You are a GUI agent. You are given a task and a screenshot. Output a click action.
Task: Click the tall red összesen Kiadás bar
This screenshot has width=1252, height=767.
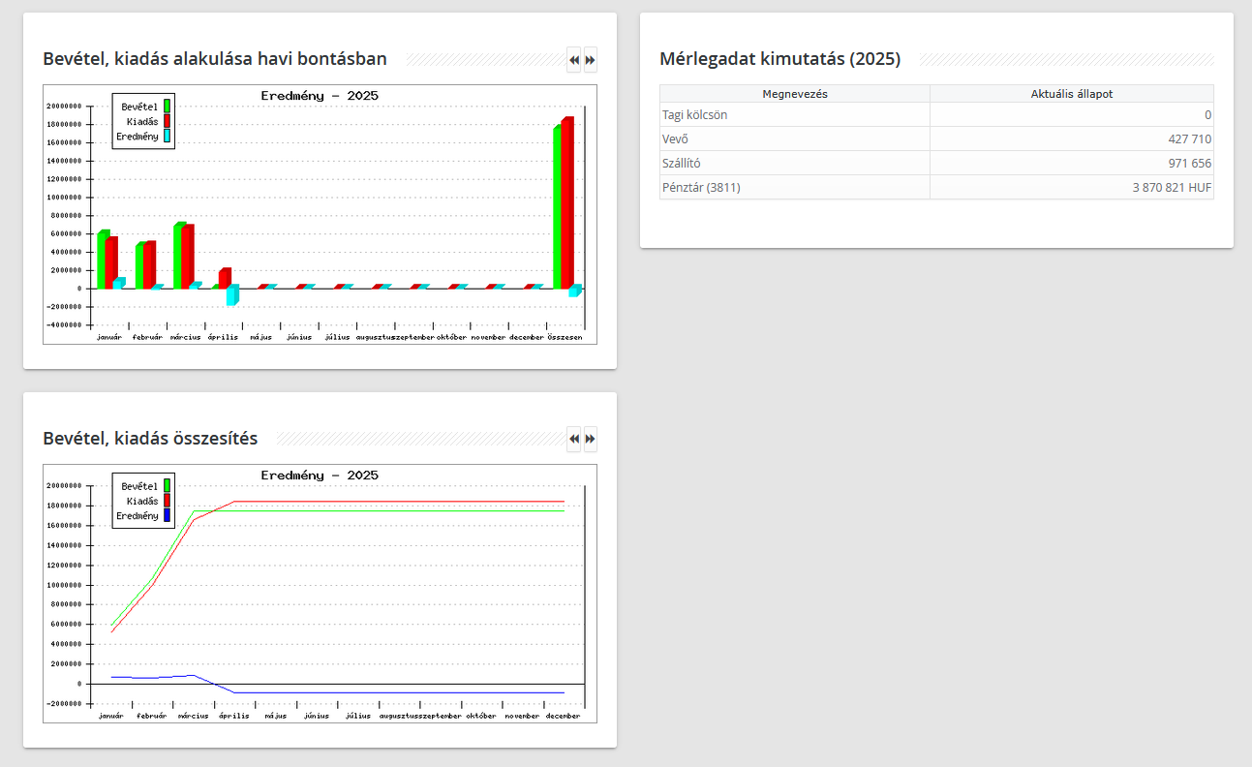point(567,203)
